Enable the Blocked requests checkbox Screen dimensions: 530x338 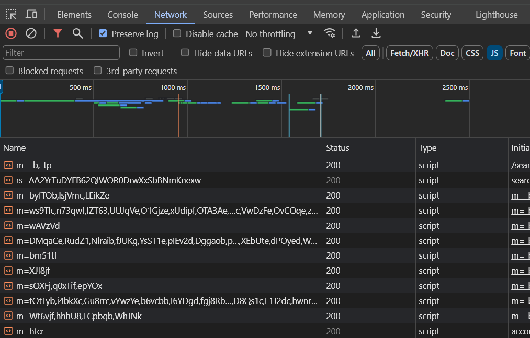[x=9, y=71]
